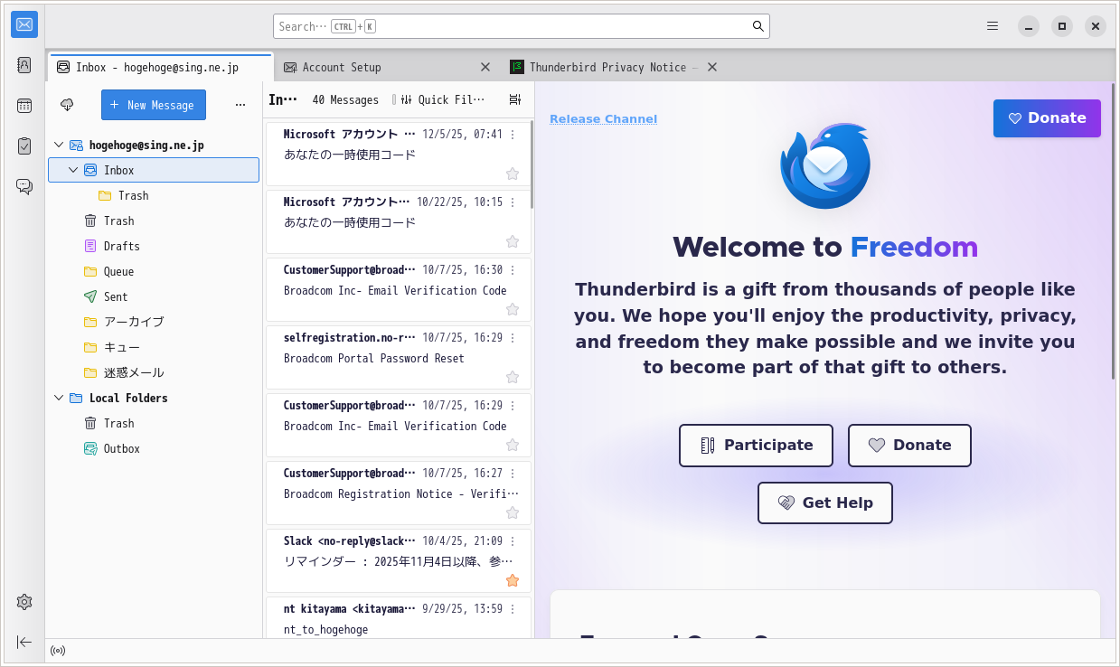
Task: Select the account-level Trash folder
Action: [154, 221]
